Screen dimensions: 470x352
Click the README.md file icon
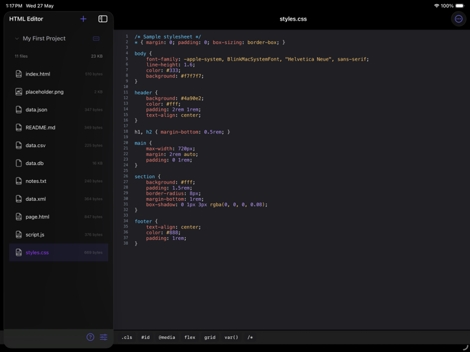point(19,127)
